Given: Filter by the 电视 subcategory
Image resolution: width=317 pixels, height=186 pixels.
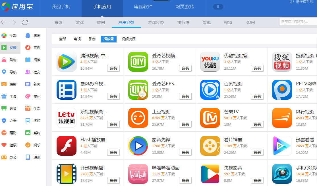Looking at the screenshot, I should [x=77, y=39].
